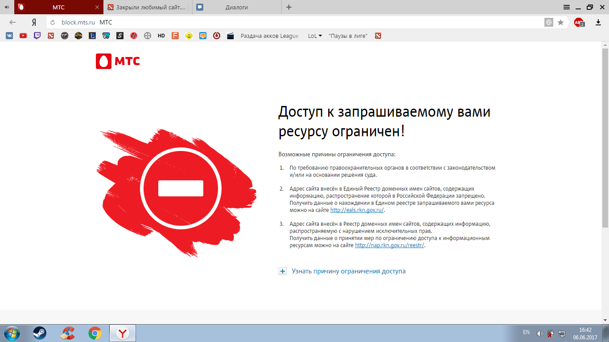
Task: Open a new tab with plus button
Action: click(x=289, y=7)
